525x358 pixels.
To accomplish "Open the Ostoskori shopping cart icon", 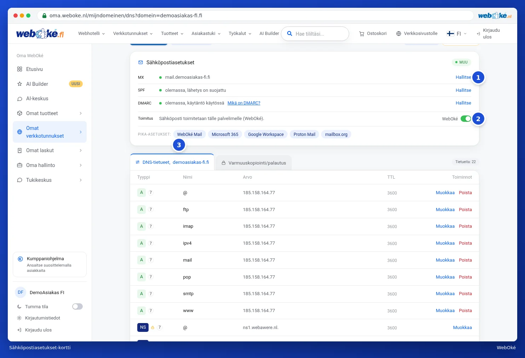I will coord(362,34).
